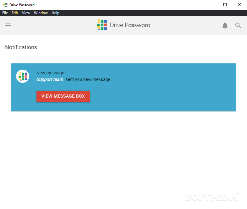This screenshot has height=209, width=247.
Task: Open the hamburger navigation menu
Action: click(x=8, y=25)
